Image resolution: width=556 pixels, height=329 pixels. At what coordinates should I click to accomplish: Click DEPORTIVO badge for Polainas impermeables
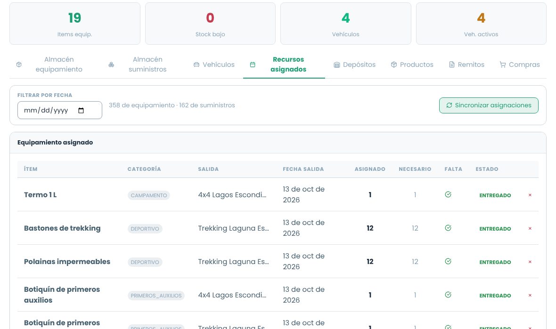click(x=145, y=262)
